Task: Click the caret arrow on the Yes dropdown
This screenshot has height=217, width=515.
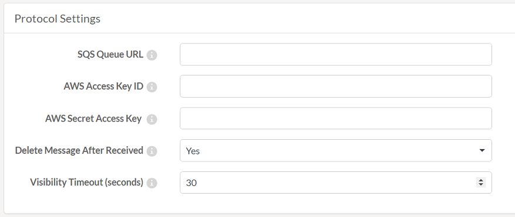Action: (x=482, y=150)
